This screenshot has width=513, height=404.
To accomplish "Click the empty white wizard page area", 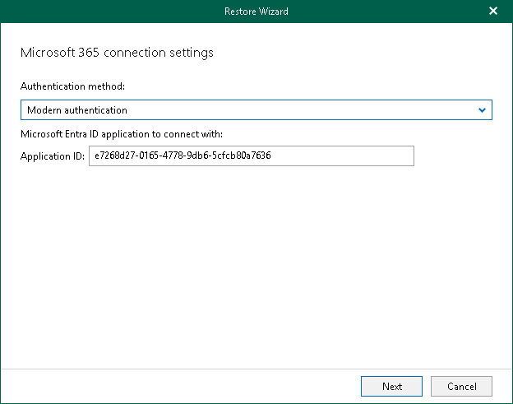I will pyautogui.click(x=256, y=263).
